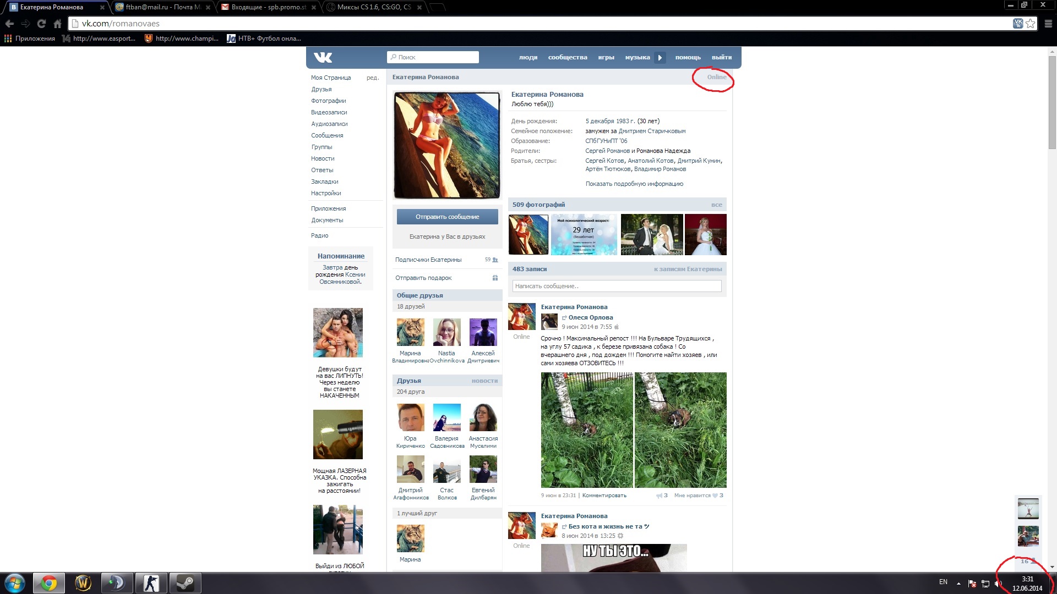Open Chrome from the taskbar

point(49,583)
